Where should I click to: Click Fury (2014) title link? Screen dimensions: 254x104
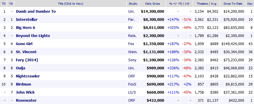coord(27,60)
